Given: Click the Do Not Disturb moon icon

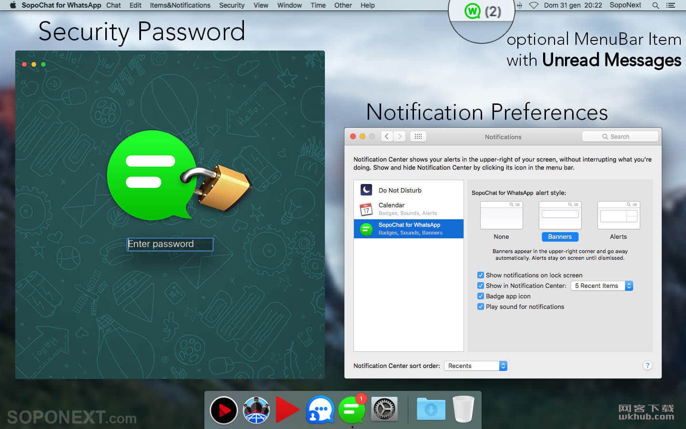Looking at the screenshot, I should (x=366, y=190).
